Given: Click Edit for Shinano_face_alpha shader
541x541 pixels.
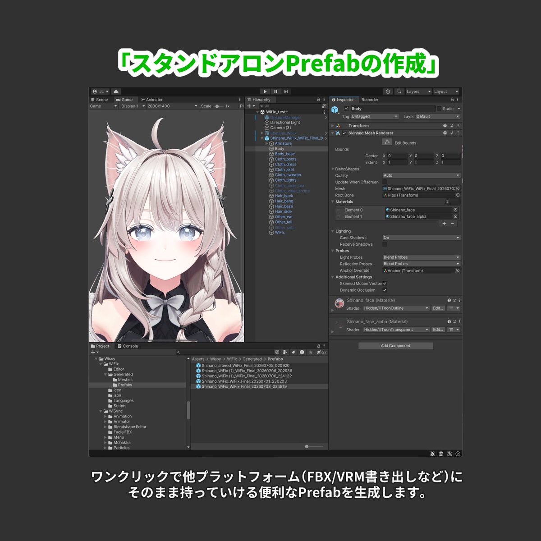Looking at the screenshot, I should pyautogui.click(x=438, y=330).
